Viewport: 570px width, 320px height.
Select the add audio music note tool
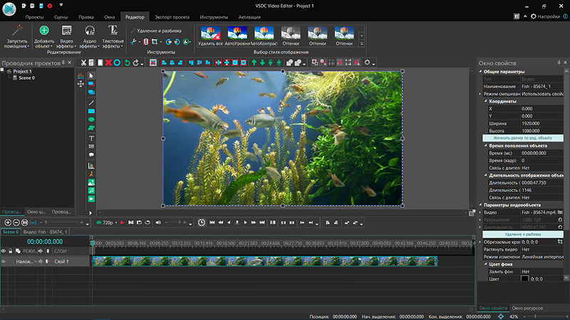click(x=91, y=191)
